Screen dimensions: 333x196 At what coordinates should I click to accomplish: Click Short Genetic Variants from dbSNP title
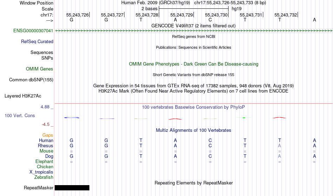(x=193, y=75)
